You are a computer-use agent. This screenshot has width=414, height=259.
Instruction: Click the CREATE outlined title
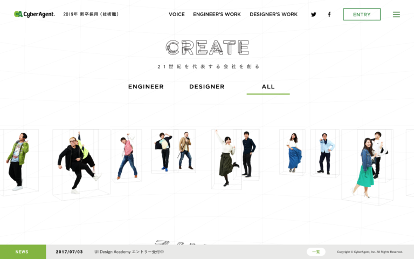pyautogui.click(x=207, y=47)
